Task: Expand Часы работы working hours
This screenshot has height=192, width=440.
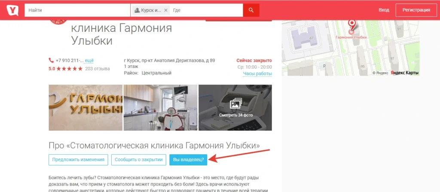Action: click(x=257, y=74)
